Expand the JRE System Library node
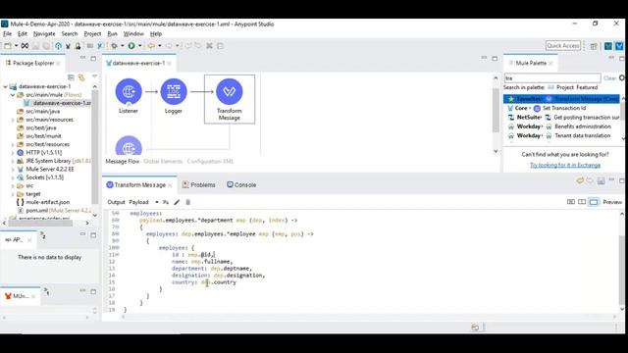Image resolution: width=628 pixels, height=353 pixels. coord(13,161)
